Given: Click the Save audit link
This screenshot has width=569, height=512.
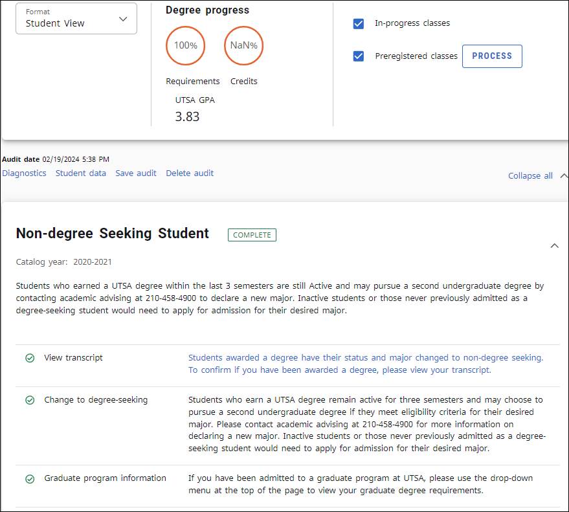Looking at the screenshot, I should click(136, 173).
